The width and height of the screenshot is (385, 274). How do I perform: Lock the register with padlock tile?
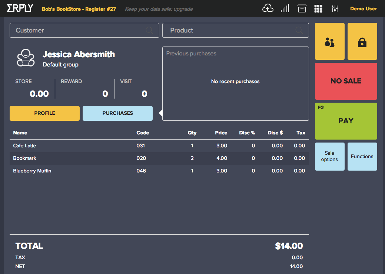(362, 42)
